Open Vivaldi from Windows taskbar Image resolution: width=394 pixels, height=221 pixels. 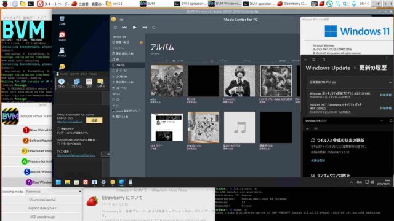(x=86, y=182)
